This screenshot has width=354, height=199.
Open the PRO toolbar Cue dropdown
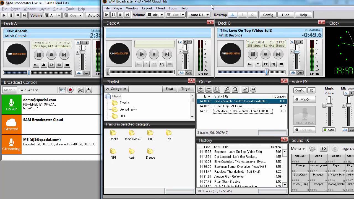183,15
